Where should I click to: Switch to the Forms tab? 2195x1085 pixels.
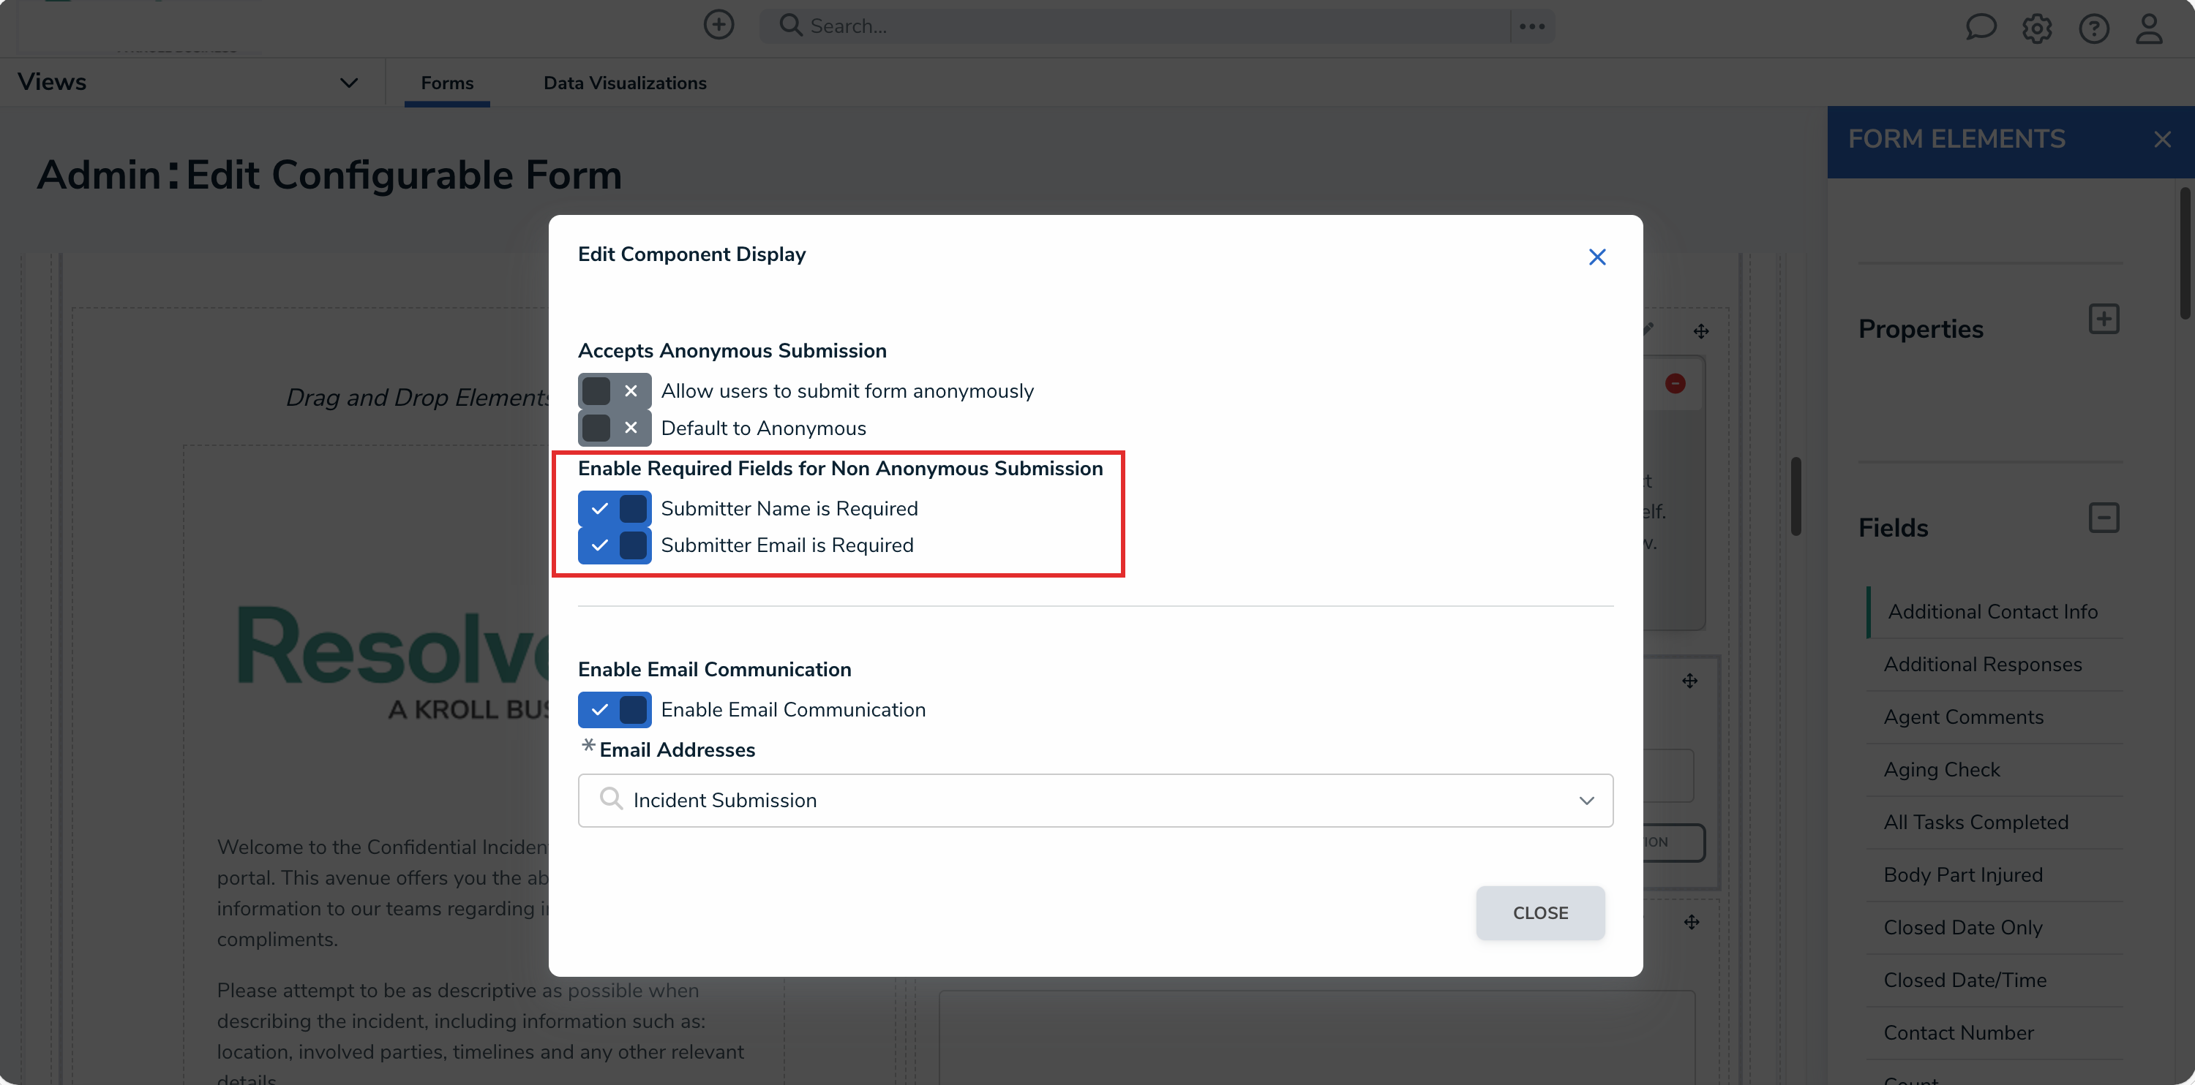coord(446,83)
